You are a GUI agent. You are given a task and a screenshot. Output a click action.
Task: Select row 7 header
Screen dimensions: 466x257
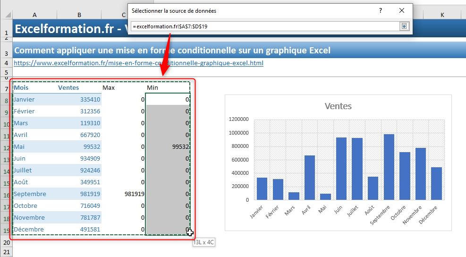(x=6, y=89)
